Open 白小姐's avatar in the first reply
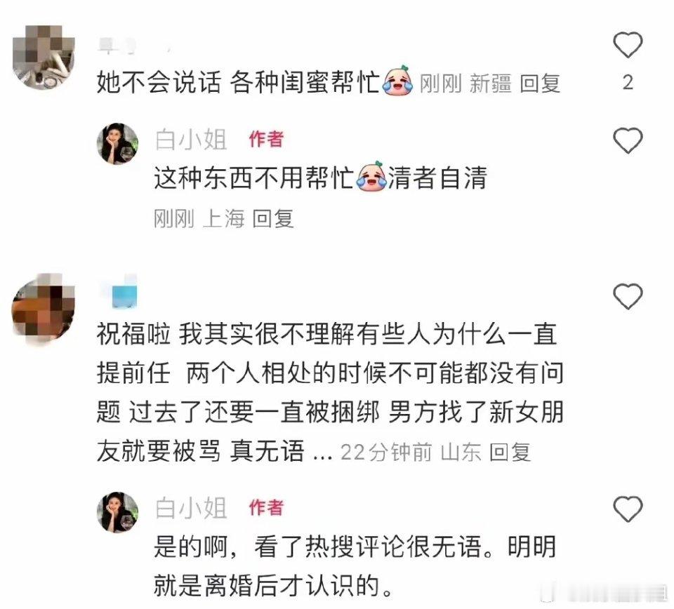This screenshot has width=674, height=609. [x=118, y=144]
